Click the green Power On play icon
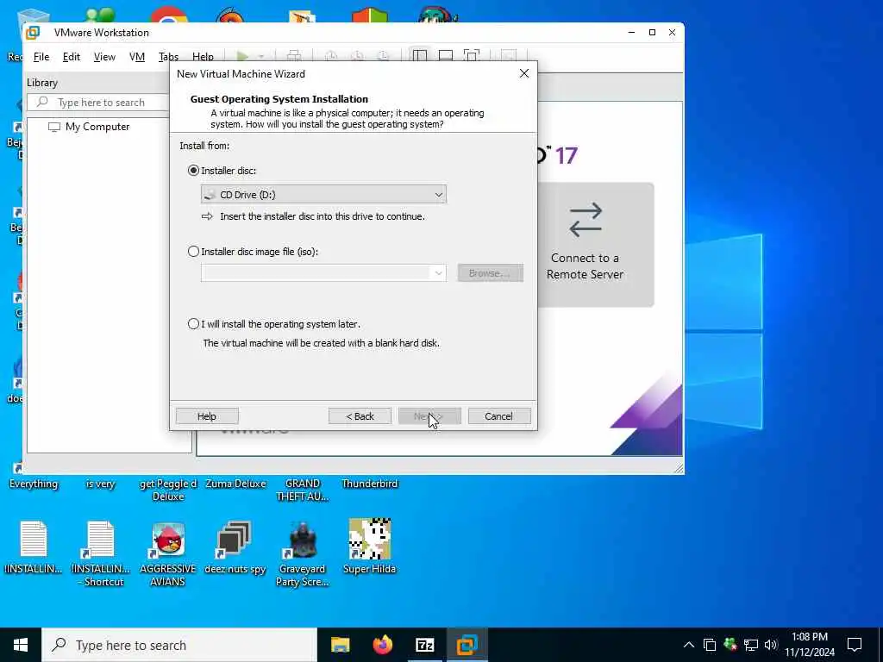883x662 pixels. tap(242, 56)
